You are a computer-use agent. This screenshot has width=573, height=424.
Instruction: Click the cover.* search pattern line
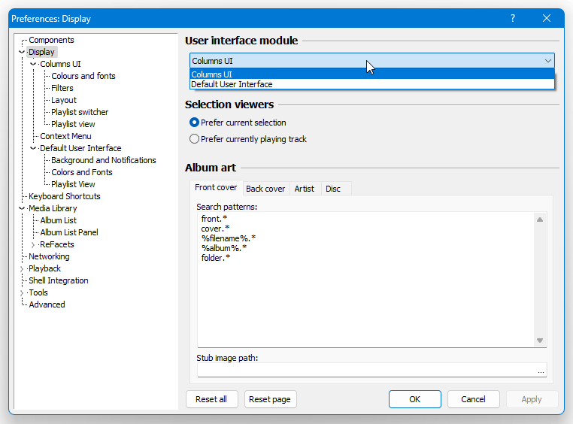(215, 229)
